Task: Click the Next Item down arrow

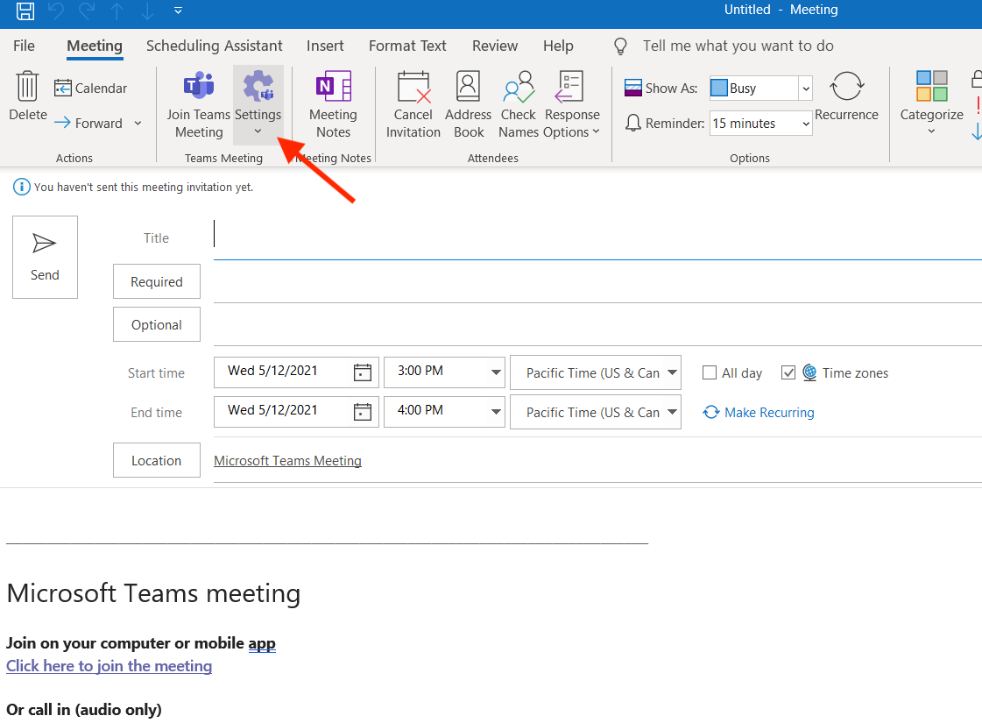Action: (147, 10)
